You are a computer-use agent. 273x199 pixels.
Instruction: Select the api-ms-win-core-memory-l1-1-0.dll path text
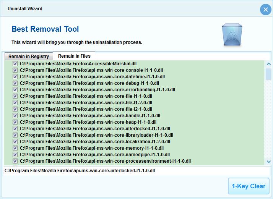pos(92,148)
